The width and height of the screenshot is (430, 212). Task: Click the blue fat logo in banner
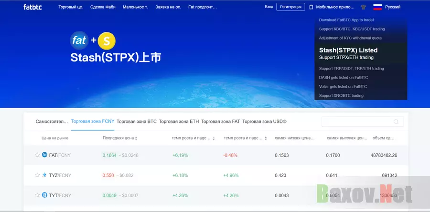pos(79,41)
